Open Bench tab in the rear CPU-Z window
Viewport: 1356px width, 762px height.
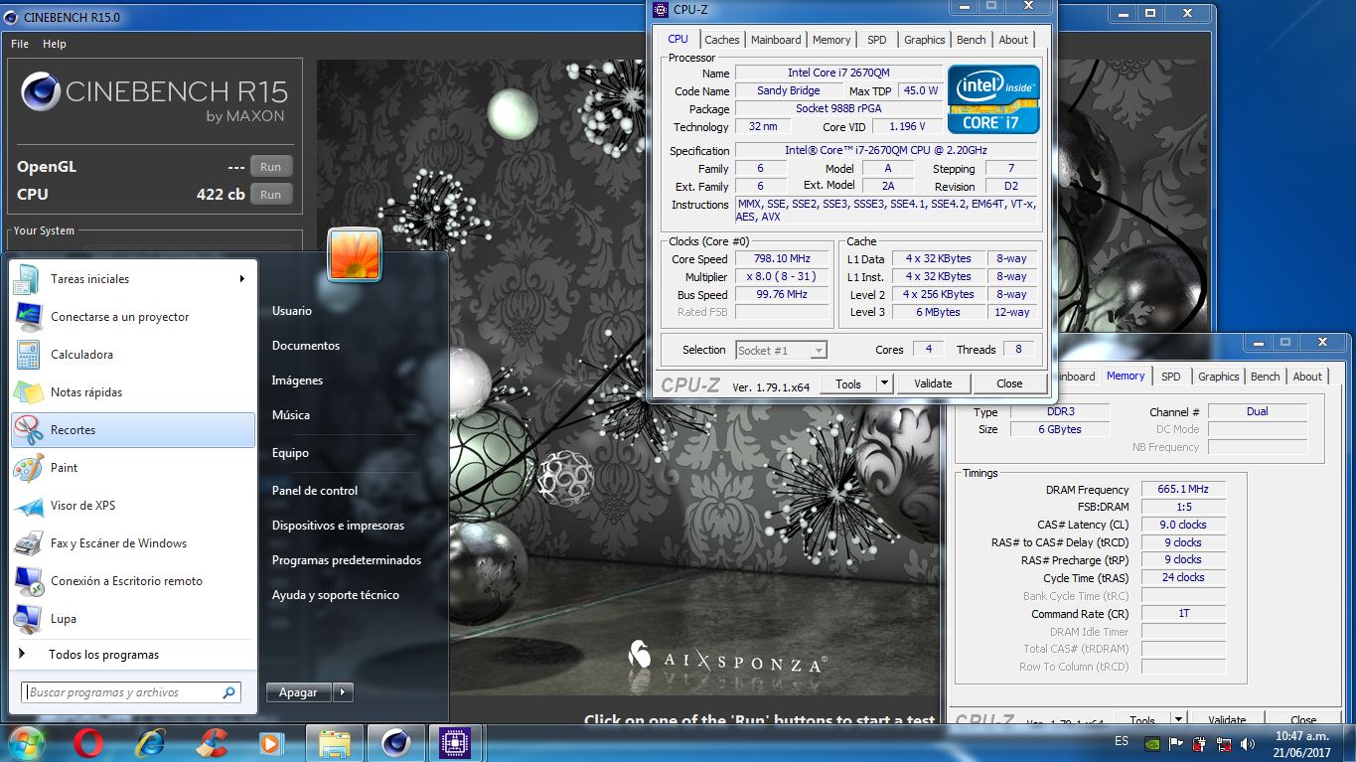pyautogui.click(x=1266, y=377)
